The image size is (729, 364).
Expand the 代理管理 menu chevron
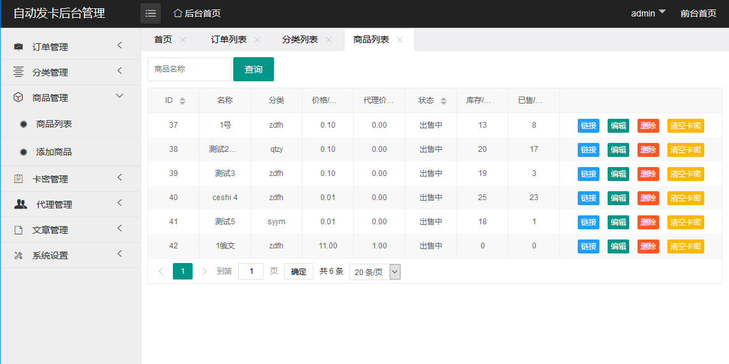click(x=119, y=203)
